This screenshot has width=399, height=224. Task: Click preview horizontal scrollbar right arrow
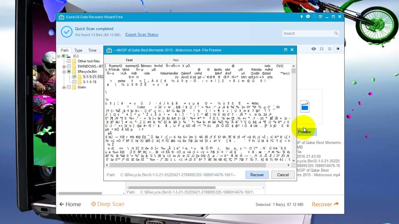coord(288,165)
